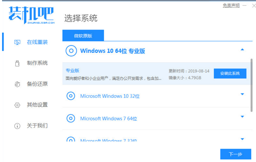Click the 装机吧 logo
The width and height of the screenshot is (256, 162).
click(x=31, y=15)
